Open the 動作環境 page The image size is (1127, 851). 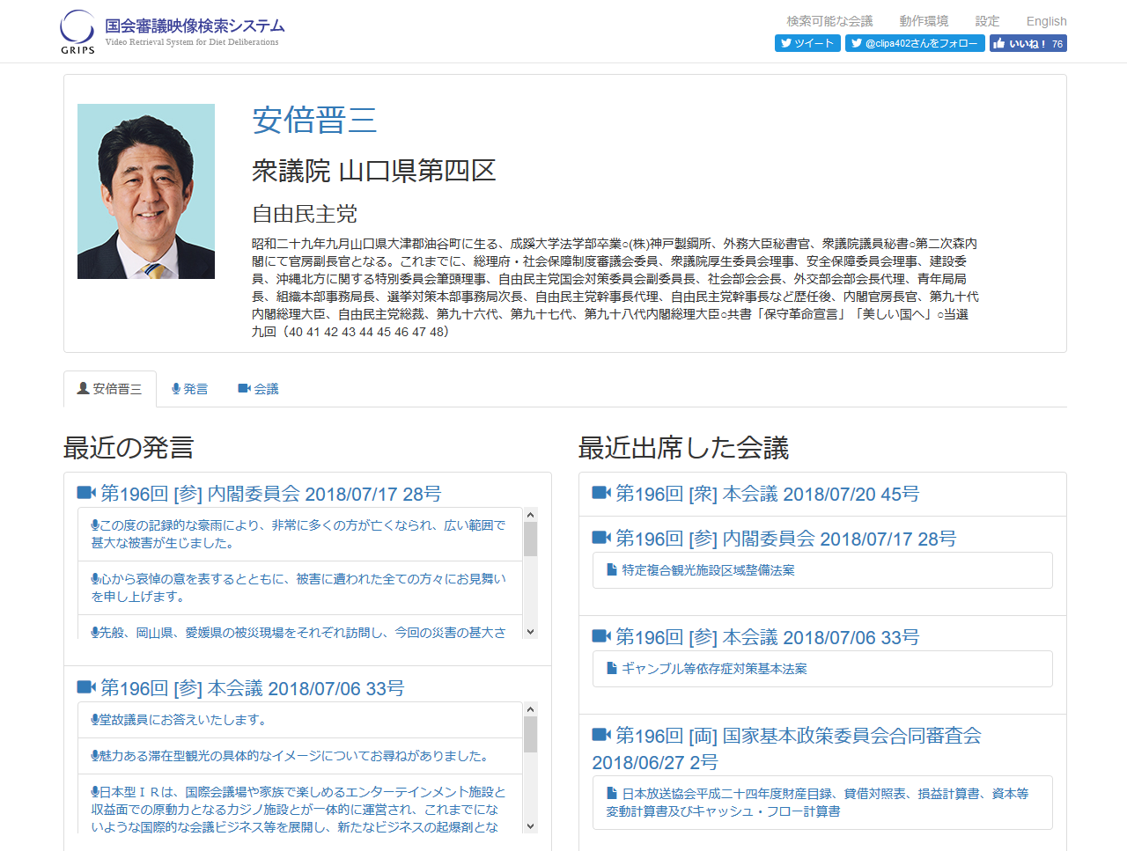point(924,21)
